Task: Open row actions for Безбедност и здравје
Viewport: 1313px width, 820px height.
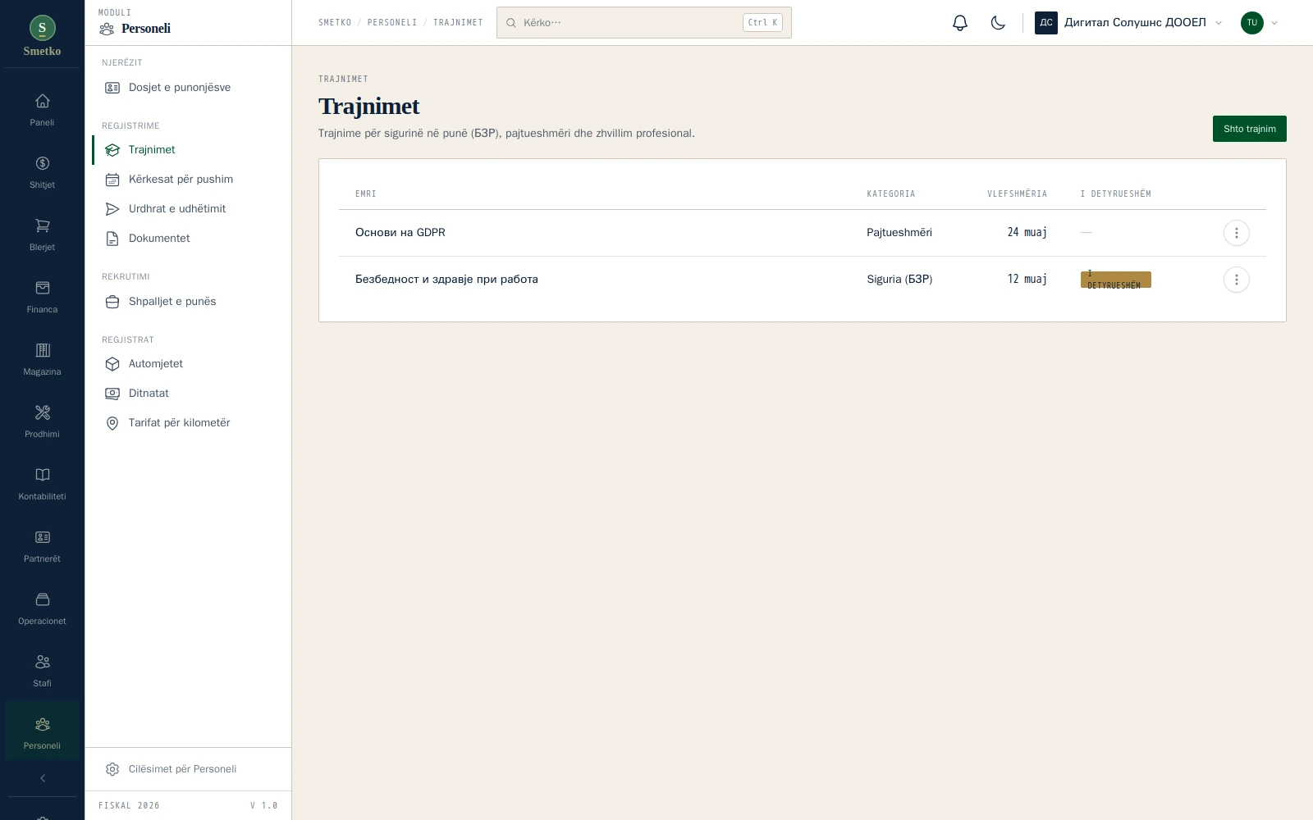Action: [x=1236, y=280]
